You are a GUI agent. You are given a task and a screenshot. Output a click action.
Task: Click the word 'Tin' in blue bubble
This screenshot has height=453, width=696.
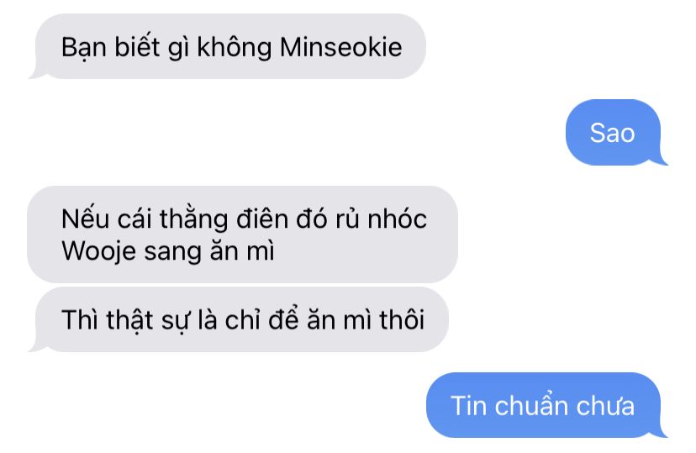[468, 406]
